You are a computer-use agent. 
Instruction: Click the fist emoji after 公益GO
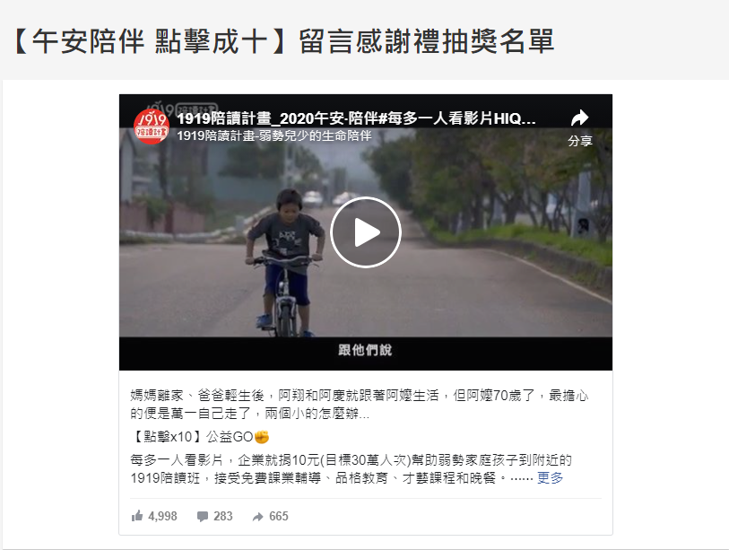pyautogui.click(x=262, y=437)
